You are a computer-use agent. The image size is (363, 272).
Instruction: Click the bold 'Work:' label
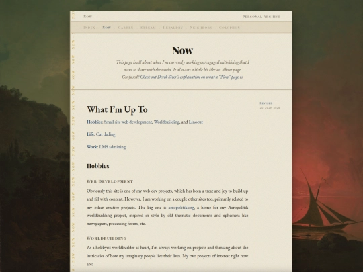click(92, 147)
